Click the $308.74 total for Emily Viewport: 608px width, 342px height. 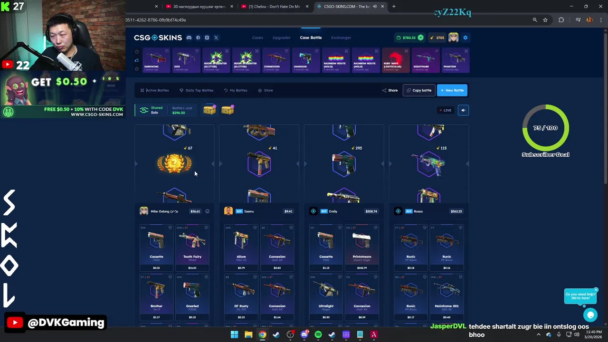click(x=371, y=211)
